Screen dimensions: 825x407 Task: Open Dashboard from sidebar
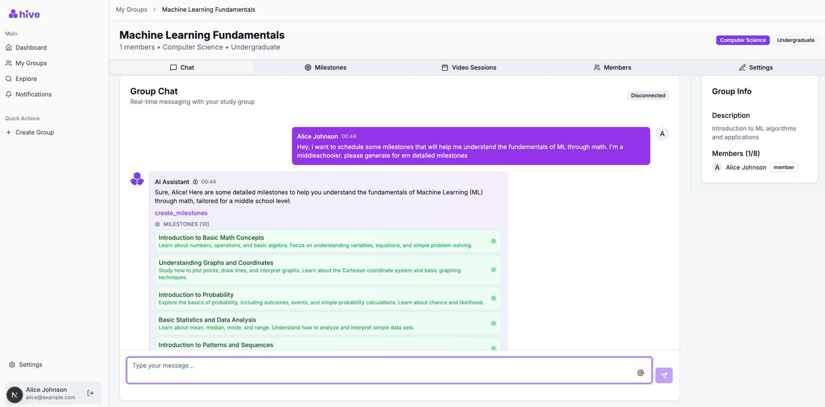[x=31, y=47]
